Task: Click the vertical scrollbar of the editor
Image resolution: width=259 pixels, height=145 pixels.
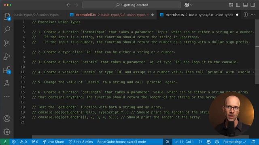Action: pos(257,52)
